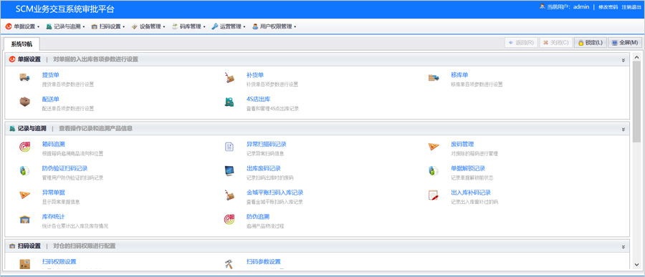645x277 pixels.
Task: Click the target icon beside 箱码追溯
Action: click(x=24, y=147)
